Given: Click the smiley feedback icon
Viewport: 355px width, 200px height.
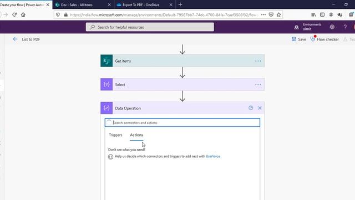Looking at the screenshot, I should 110,157.
